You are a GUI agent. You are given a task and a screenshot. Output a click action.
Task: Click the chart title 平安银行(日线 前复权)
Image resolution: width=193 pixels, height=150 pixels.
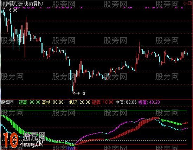tap(22, 4)
